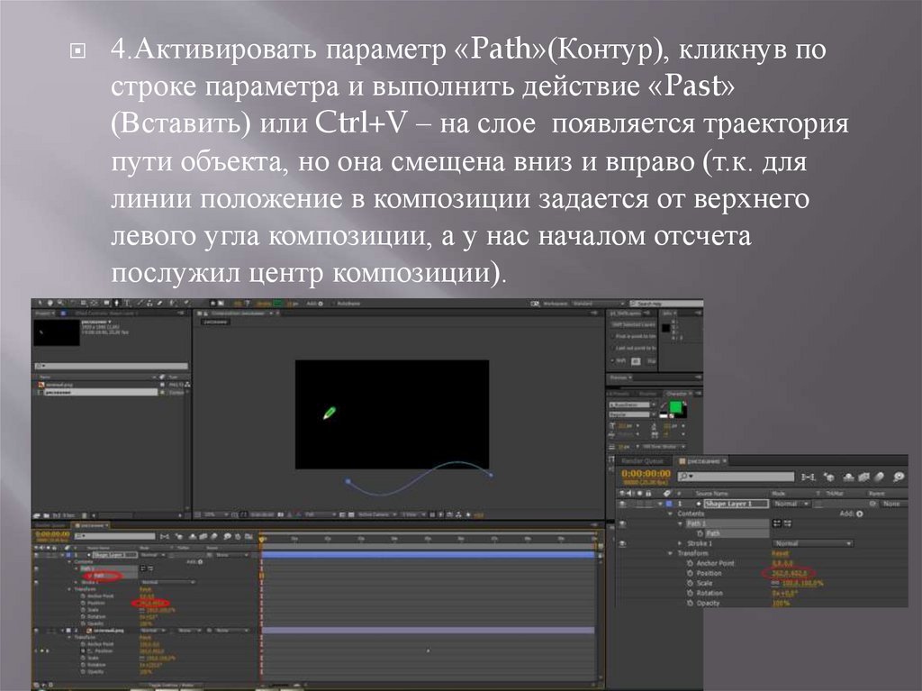This screenshot has width=922, height=691.
Task: Click the green pencil object in composition viewer
Action: tap(330, 414)
